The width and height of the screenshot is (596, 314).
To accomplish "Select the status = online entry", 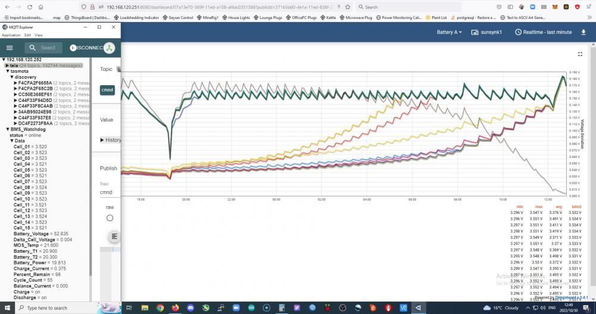I will point(25,135).
